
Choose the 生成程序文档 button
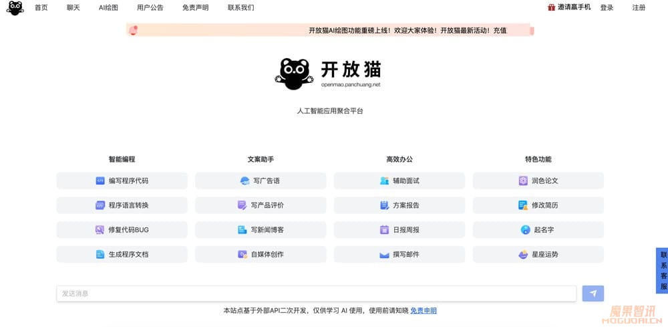point(122,255)
